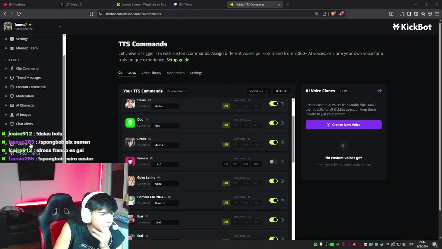Click the page translate icon in address bar
Screen dimensions: 442x249
pos(317,14)
